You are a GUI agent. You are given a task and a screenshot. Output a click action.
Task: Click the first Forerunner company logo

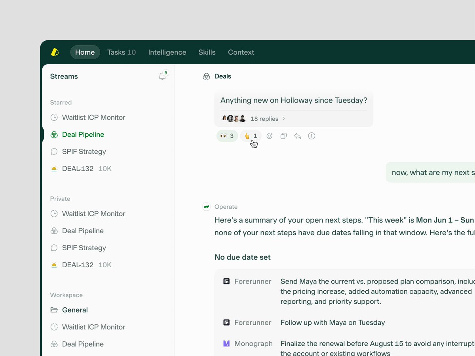(226, 282)
